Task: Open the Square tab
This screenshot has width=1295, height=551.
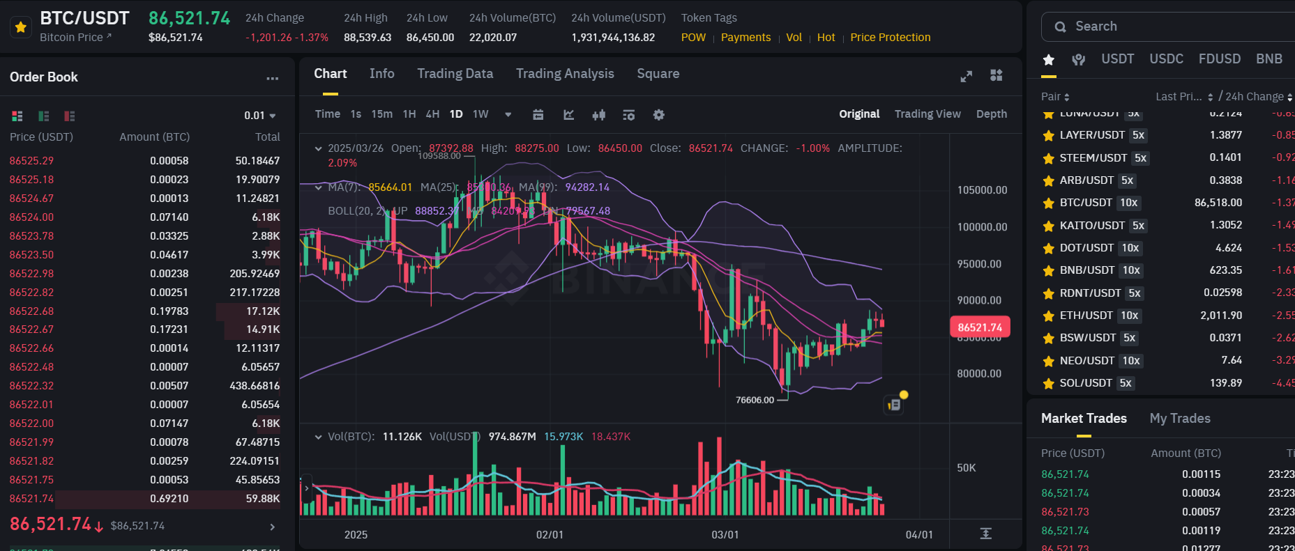Action: (x=658, y=74)
